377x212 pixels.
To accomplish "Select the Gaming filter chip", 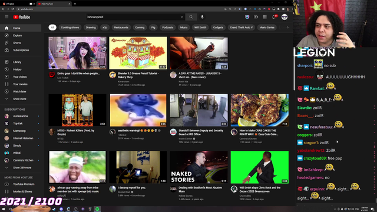I will click(140, 28).
